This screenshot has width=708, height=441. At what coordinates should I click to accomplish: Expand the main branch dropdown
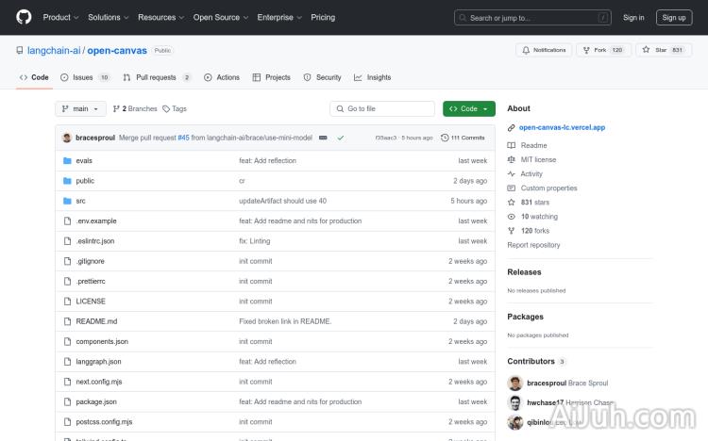point(81,108)
